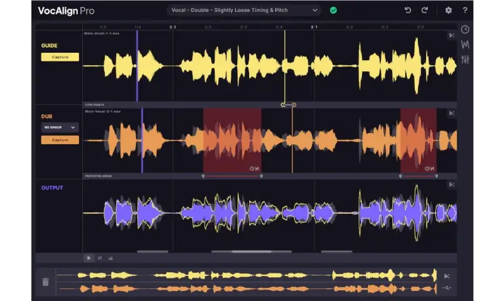
Task: Click the Capture button under GUIDE
Action: click(60, 57)
